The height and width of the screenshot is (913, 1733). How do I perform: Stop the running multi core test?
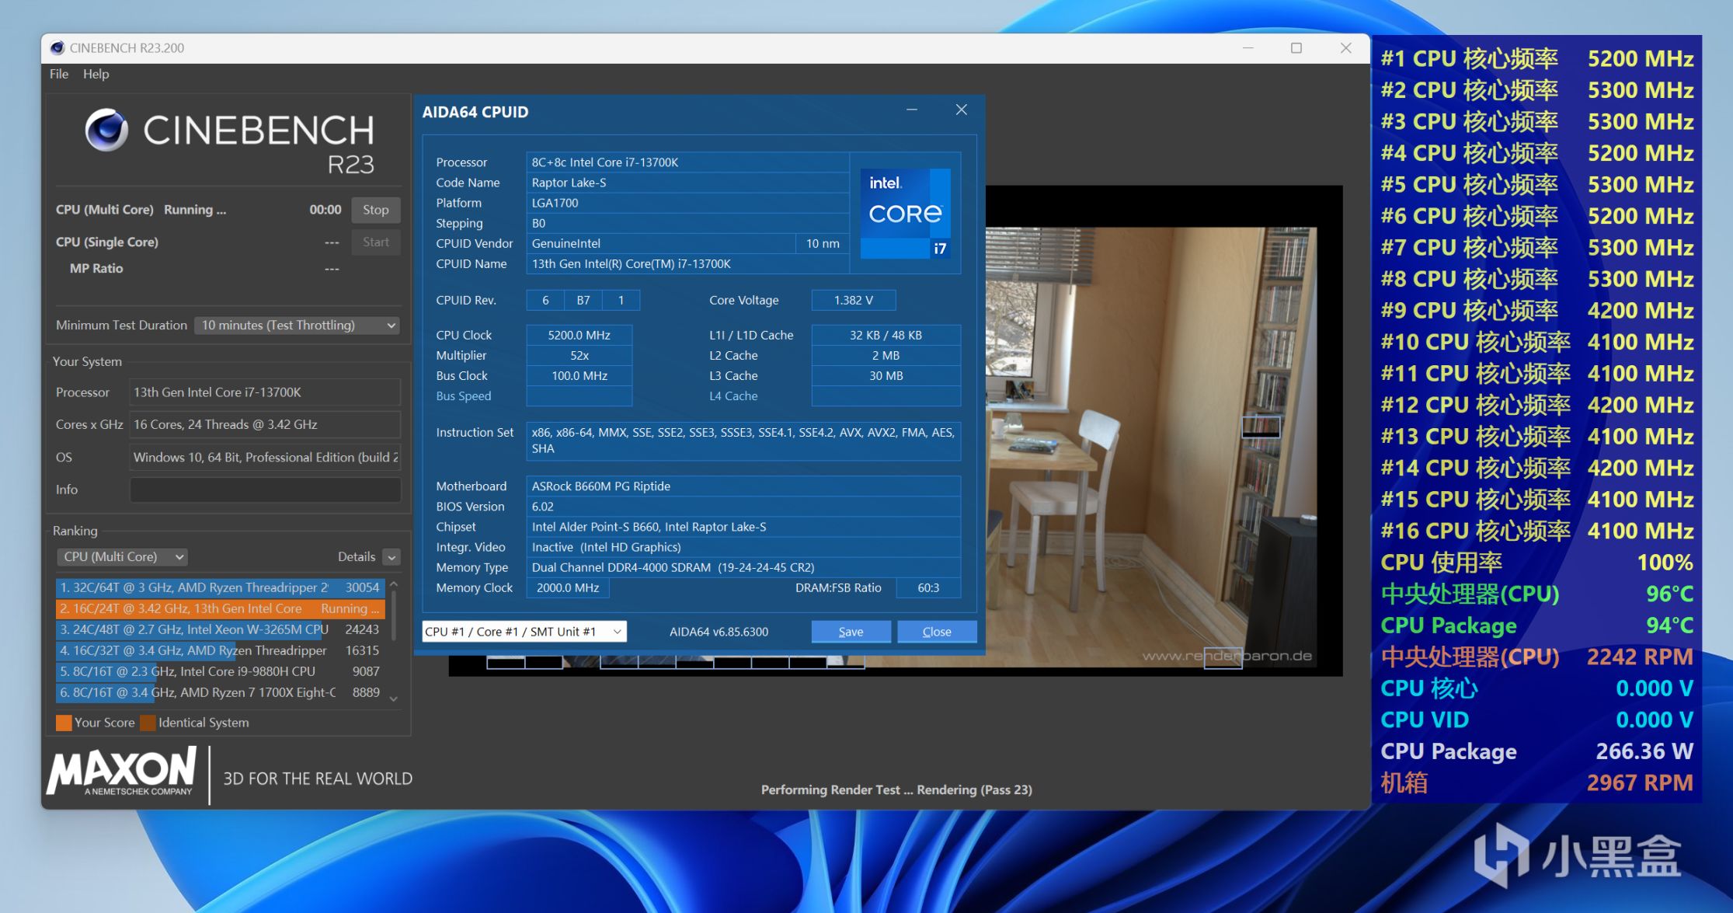[x=375, y=210]
